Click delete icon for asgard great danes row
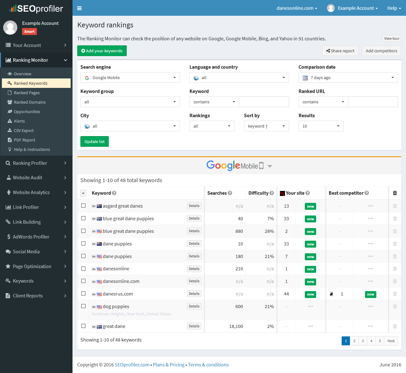 (x=395, y=206)
